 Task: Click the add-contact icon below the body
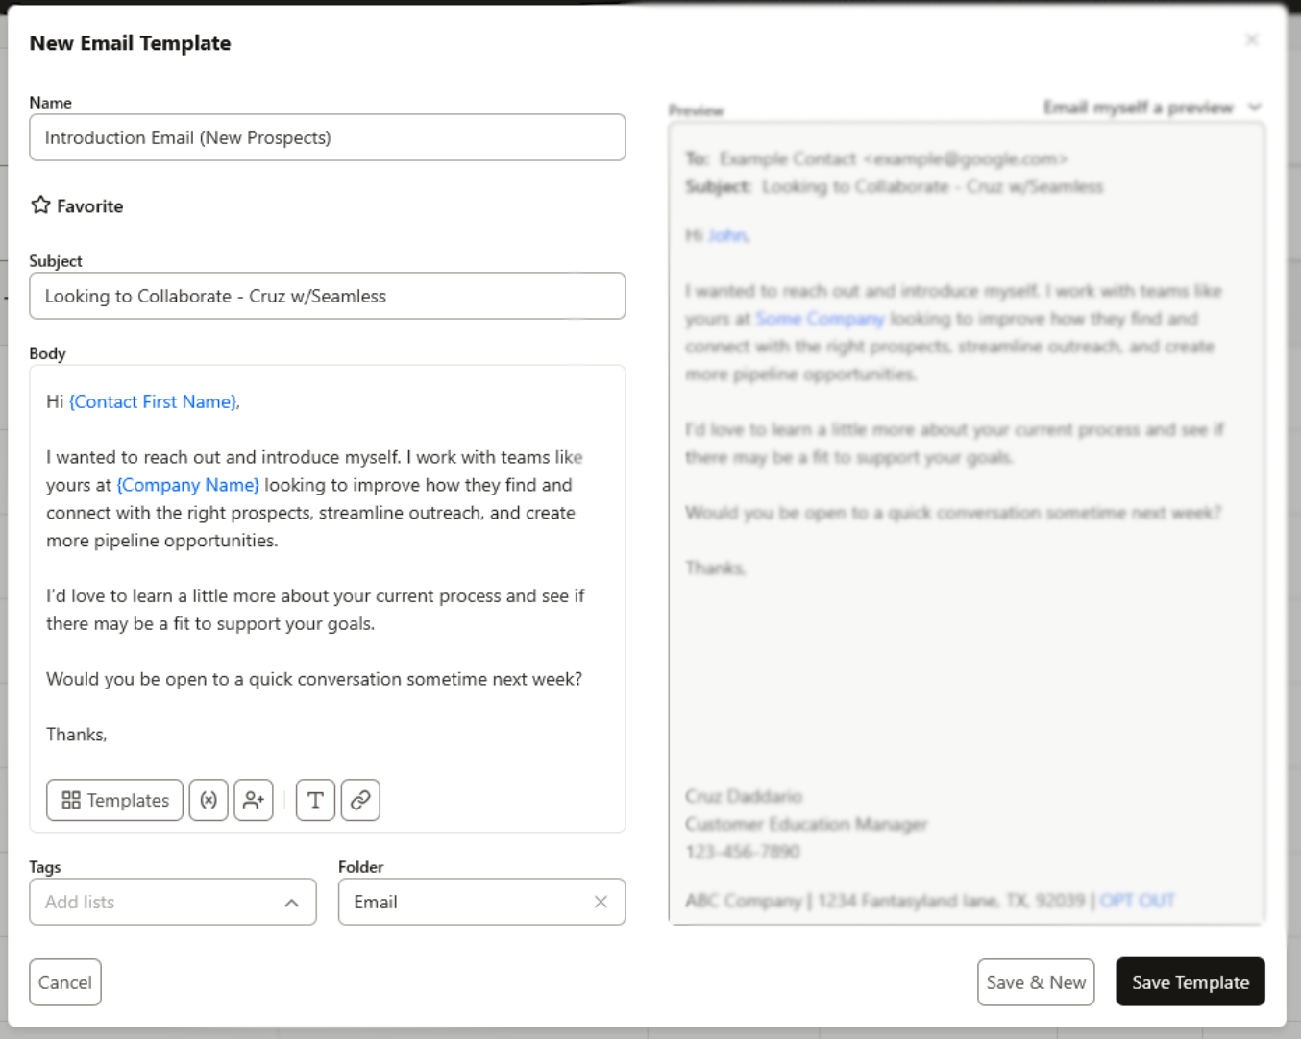pos(254,800)
